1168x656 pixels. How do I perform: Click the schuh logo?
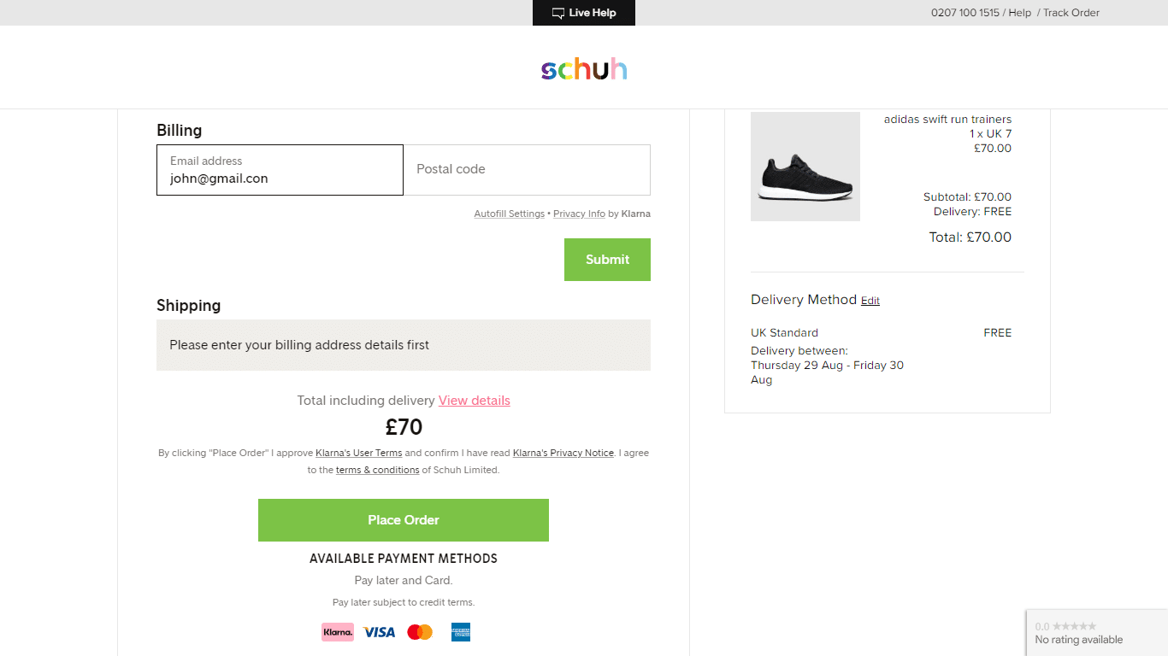pyautogui.click(x=583, y=70)
